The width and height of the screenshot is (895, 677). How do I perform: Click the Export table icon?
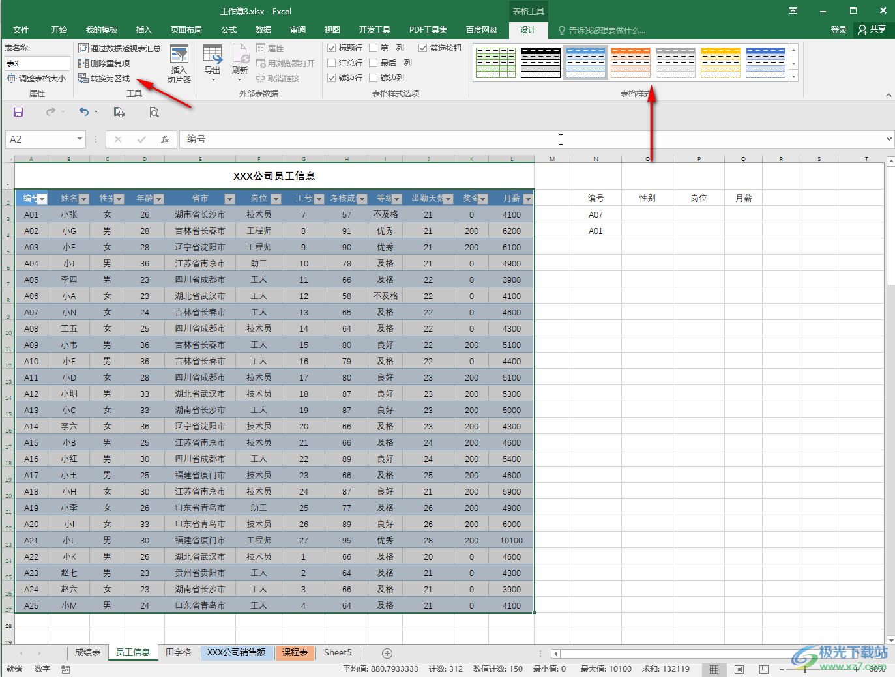point(213,54)
